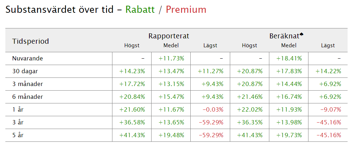Select the 5 år row label
Screen dimensions: 354x145
click(x=18, y=135)
